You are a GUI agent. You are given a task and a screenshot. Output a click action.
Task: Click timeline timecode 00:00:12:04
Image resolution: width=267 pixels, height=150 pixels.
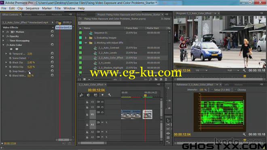pyautogui.click(x=96, y=90)
